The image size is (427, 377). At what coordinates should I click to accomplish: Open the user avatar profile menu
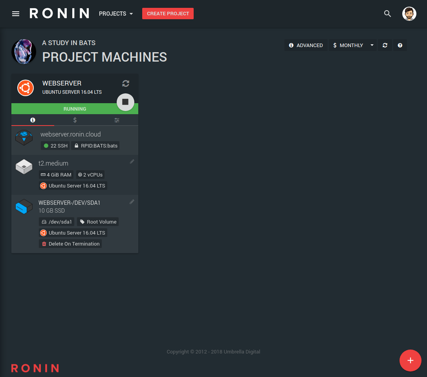pyautogui.click(x=409, y=14)
